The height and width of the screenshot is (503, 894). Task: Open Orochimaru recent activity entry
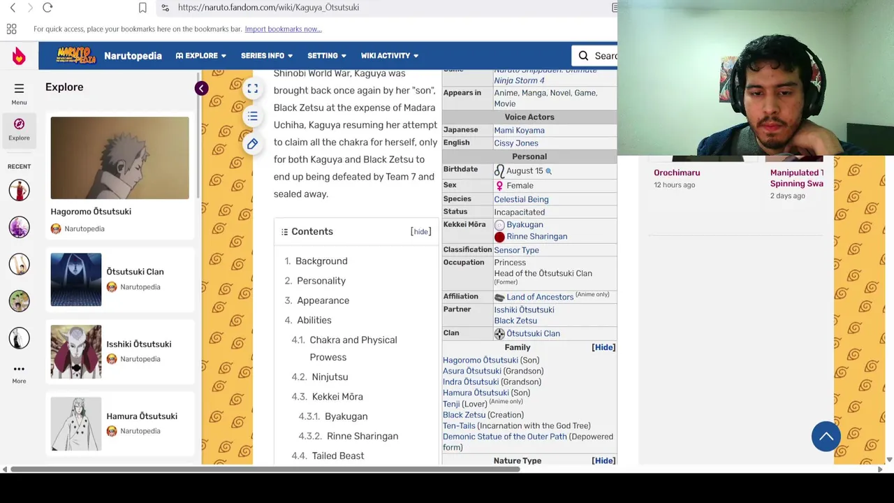[677, 173]
